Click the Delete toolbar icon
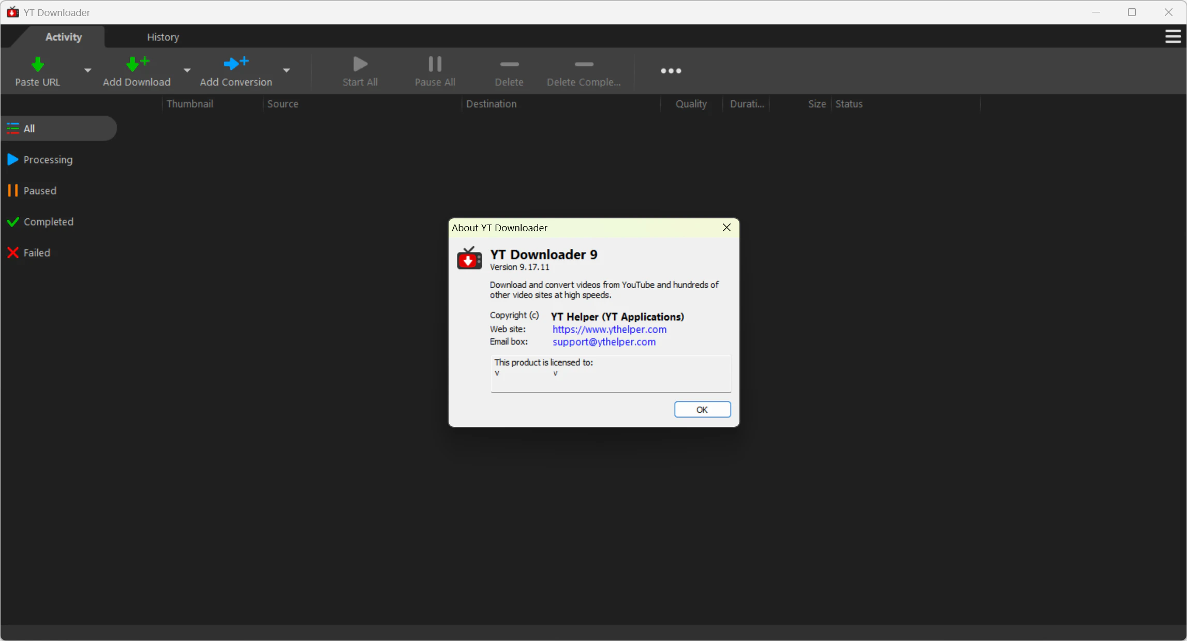1187x641 pixels. point(509,65)
